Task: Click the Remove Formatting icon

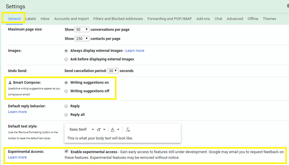Action: click(128, 130)
